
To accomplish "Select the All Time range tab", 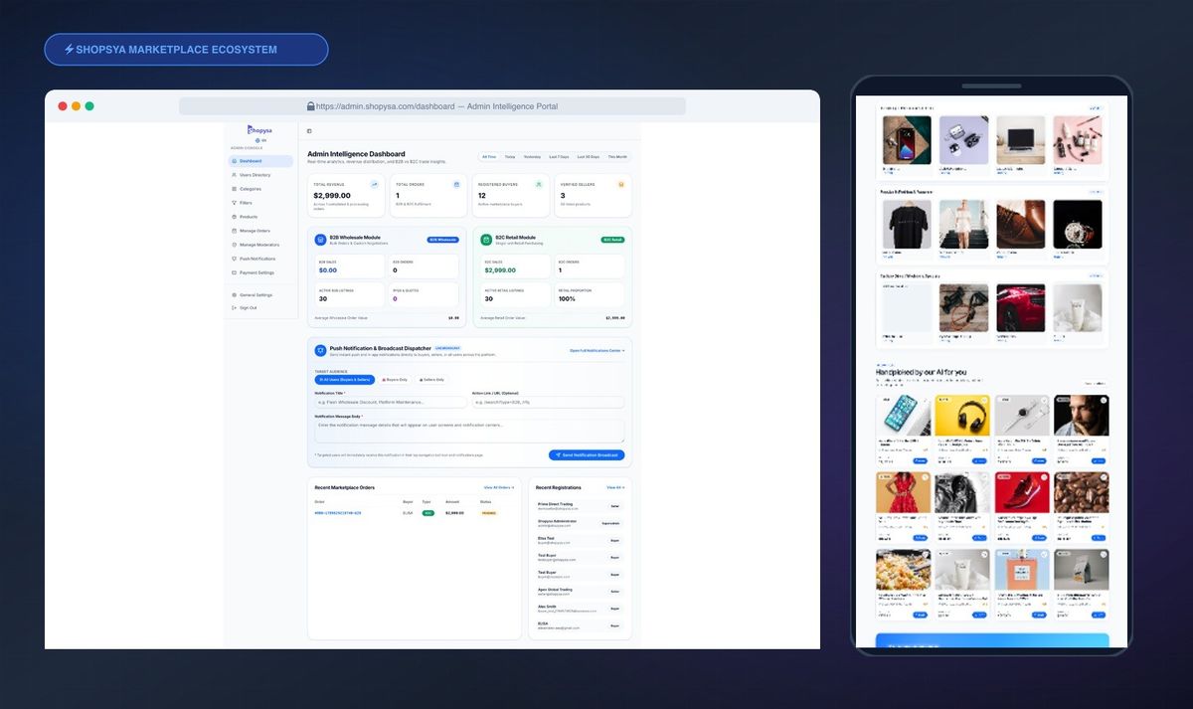I will pyautogui.click(x=488, y=157).
